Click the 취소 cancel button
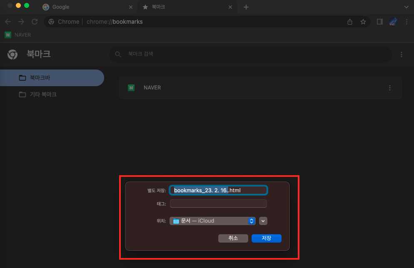The image size is (414, 268). point(233,238)
